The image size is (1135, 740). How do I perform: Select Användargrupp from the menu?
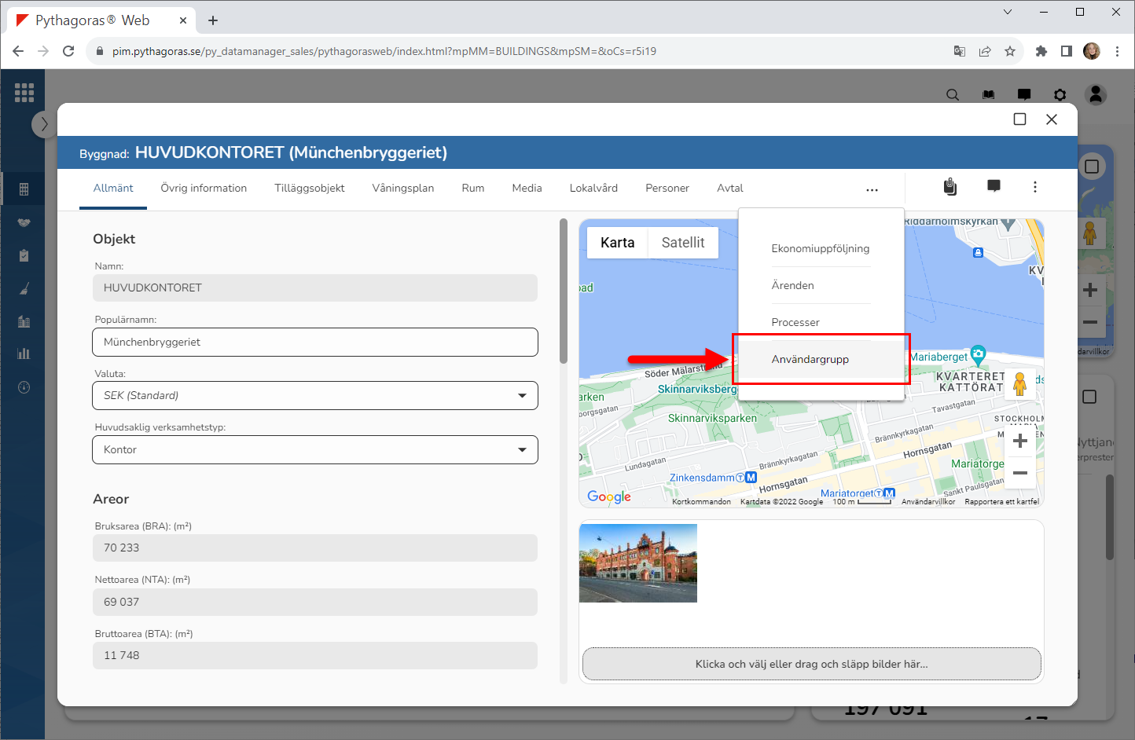point(810,359)
